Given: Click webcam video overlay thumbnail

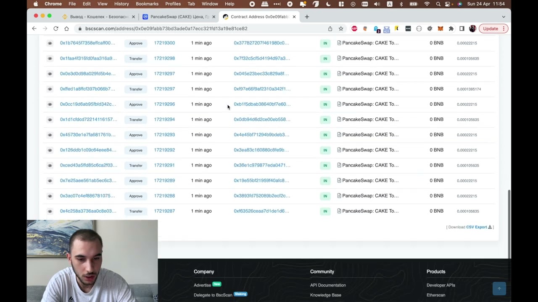Looking at the screenshot, I should [x=92, y=261].
